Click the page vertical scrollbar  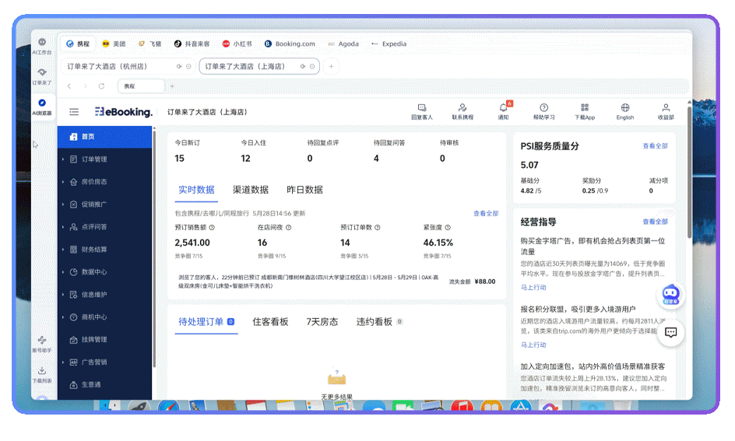[689, 173]
